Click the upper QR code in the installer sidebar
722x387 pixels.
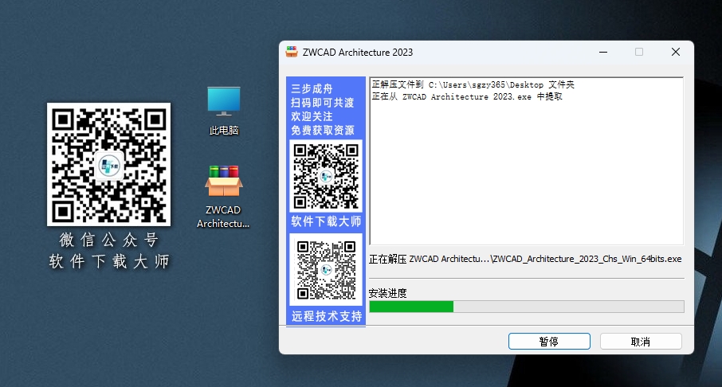click(x=326, y=176)
